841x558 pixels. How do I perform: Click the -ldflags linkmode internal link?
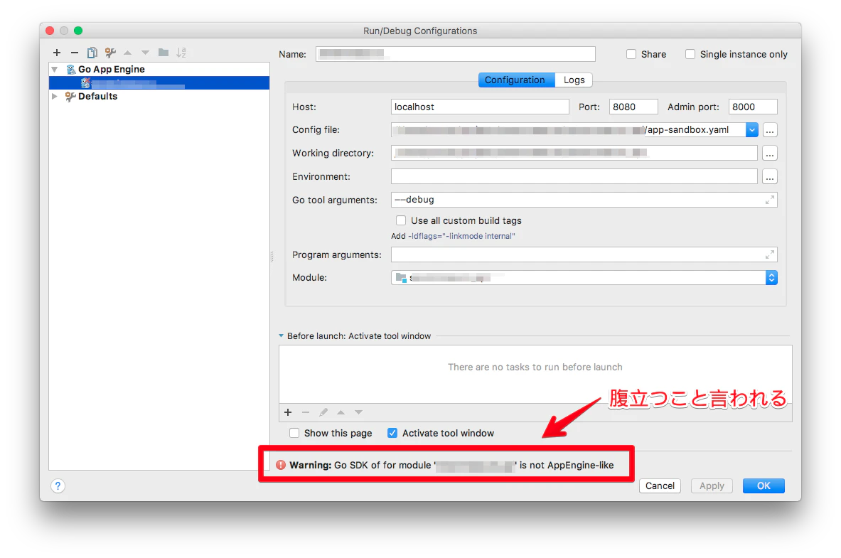pos(462,236)
